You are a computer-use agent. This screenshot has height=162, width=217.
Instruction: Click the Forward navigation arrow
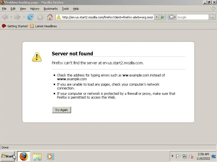[x=18, y=17]
